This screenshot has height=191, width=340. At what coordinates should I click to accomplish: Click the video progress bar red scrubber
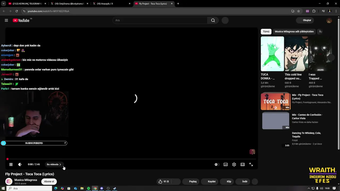pos(7,159)
